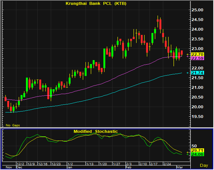Select the 1/20 date marker
214x170 pixels.
click(103, 164)
